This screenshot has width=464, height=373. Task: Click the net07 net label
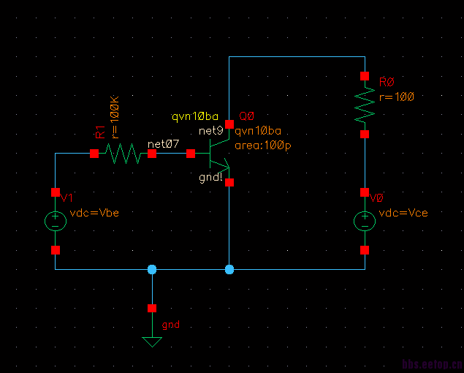point(164,144)
